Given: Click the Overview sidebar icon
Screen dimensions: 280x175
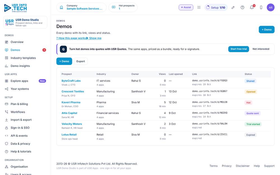Looking at the screenshot, I should [6, 42].
